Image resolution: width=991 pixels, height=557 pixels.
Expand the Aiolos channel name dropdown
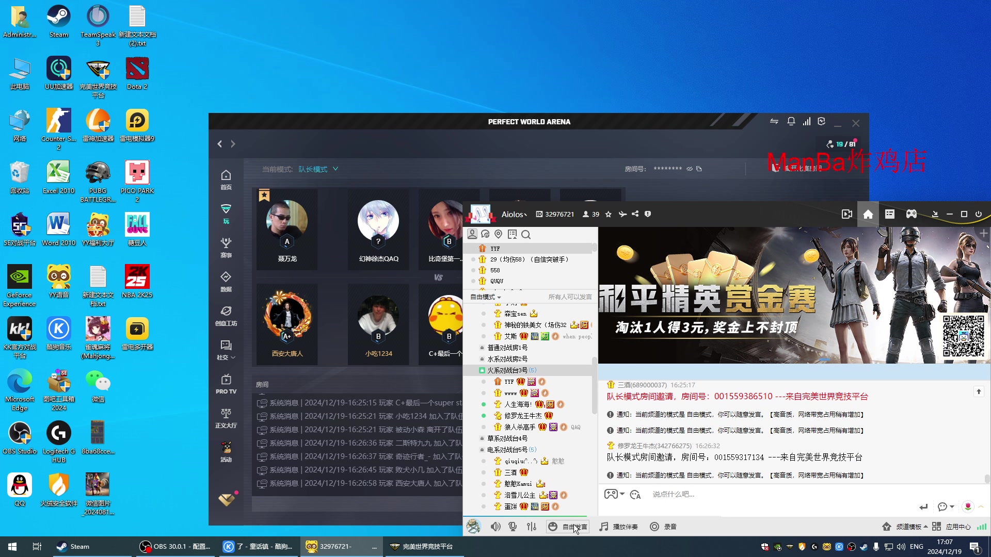(515, 215)
